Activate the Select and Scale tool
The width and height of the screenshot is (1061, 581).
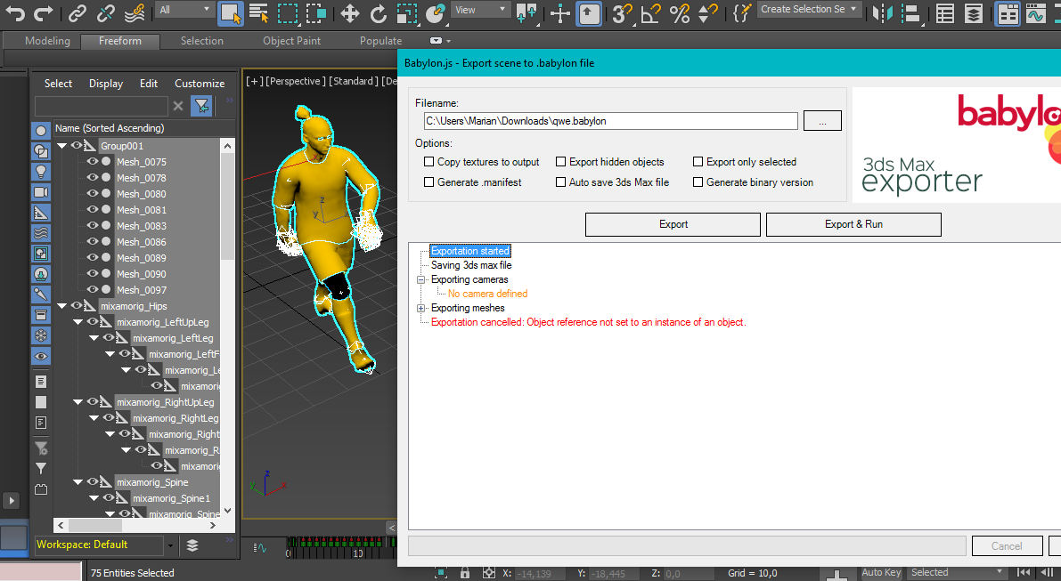(x=406, y=12)
